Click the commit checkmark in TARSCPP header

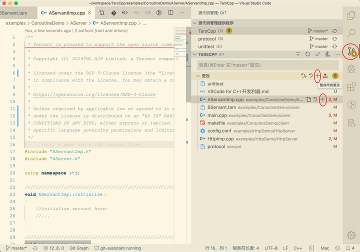pyautogui.click(x=317, y=54)
